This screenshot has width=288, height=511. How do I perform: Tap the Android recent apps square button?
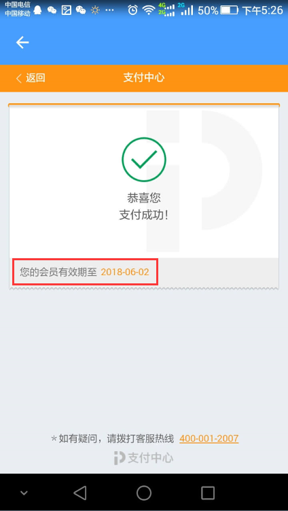[208, 493]
